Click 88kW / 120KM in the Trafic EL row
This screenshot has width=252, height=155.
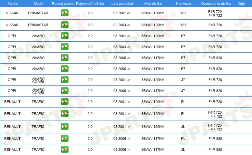(153, 102)
